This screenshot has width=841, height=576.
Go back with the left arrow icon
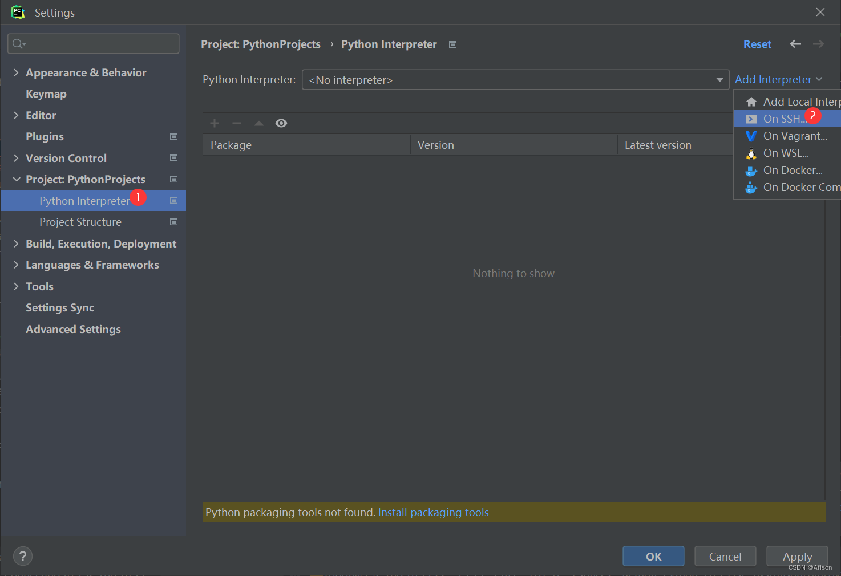[x=795, y=44]
